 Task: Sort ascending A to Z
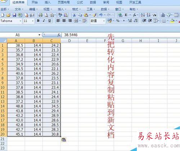pyautogui.click(x=143, y=15)
